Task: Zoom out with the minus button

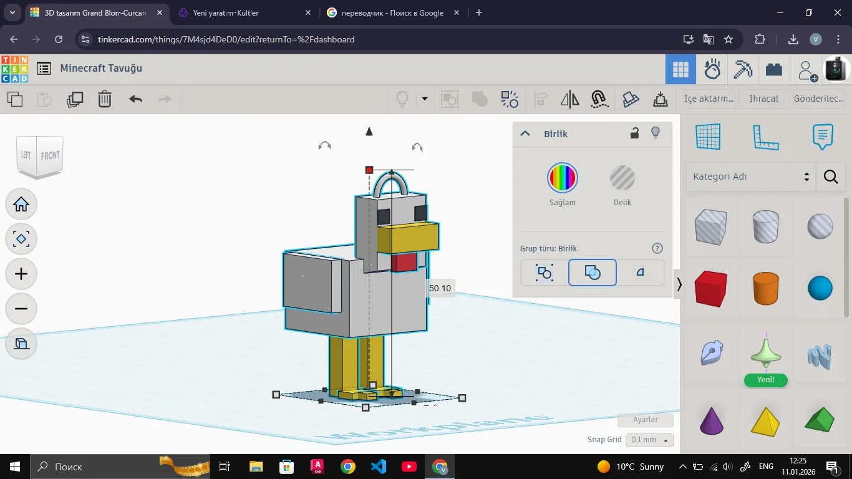Action: [21, 309]
